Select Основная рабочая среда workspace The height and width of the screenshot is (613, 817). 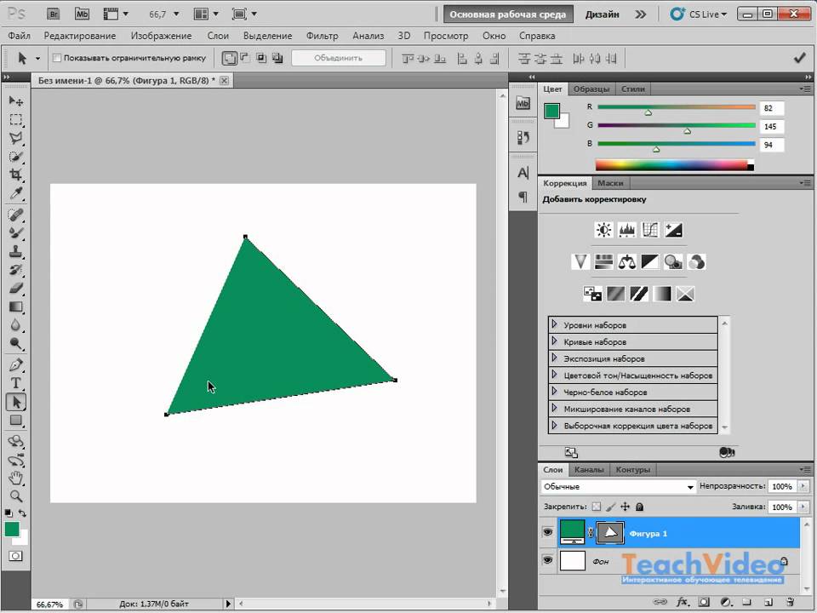click(x=508, y=14)
